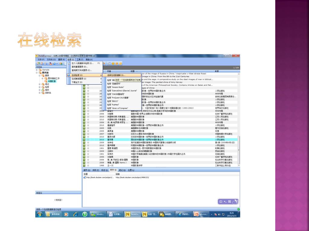
Task: Select the 中国形象 folder
Action: (x=52, y=81)
